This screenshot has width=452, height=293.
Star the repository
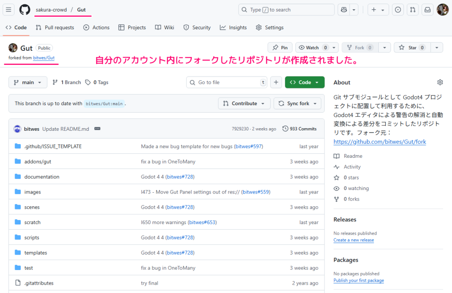click(x=412, y=48)
